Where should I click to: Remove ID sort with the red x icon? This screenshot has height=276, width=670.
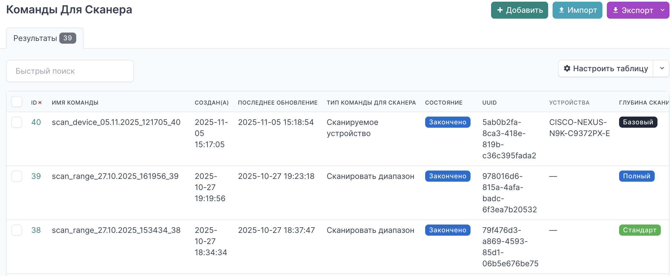[40, 103]
